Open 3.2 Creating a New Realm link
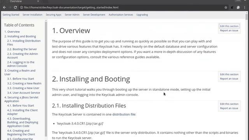The width and height of the screenshot is (249, 140). point(24,83)
